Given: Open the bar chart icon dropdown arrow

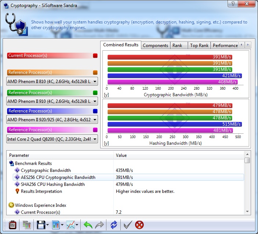Looking at the screenshot, I should [x=62, y=225].
